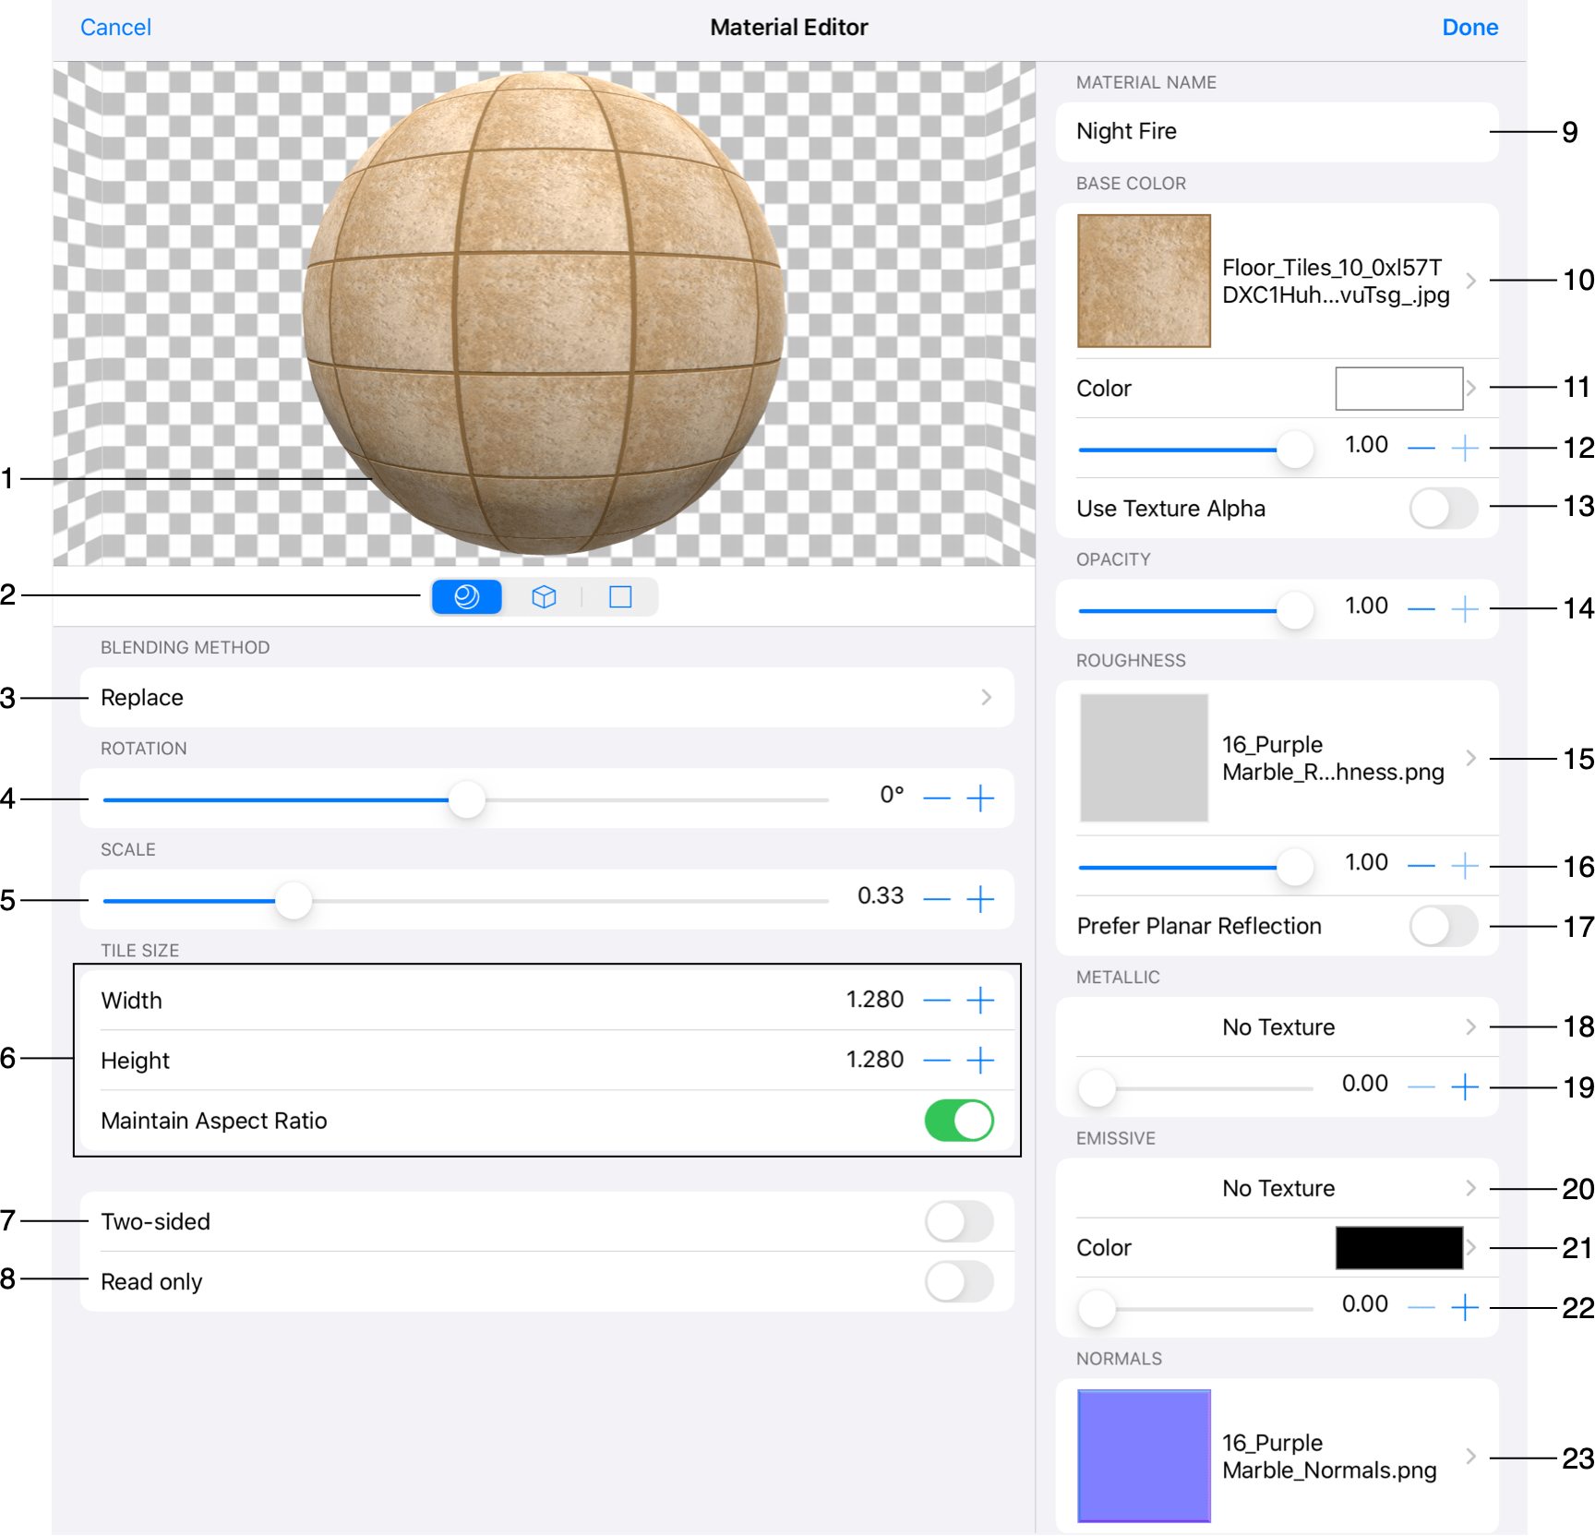This screenshot has width=1595, height=1536.
Task: Enable the Two-sided toggle
Action: (x=958, y=1221)
